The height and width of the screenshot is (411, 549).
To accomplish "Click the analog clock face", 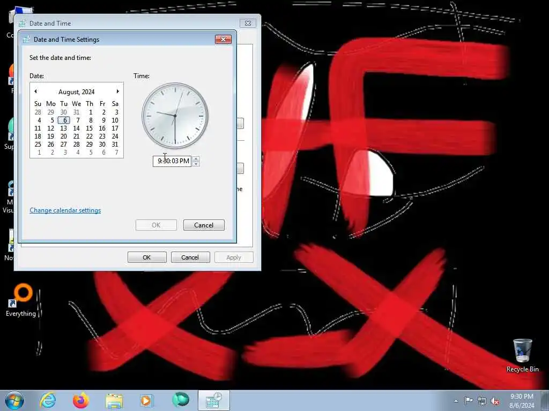I will click(175, 116).
